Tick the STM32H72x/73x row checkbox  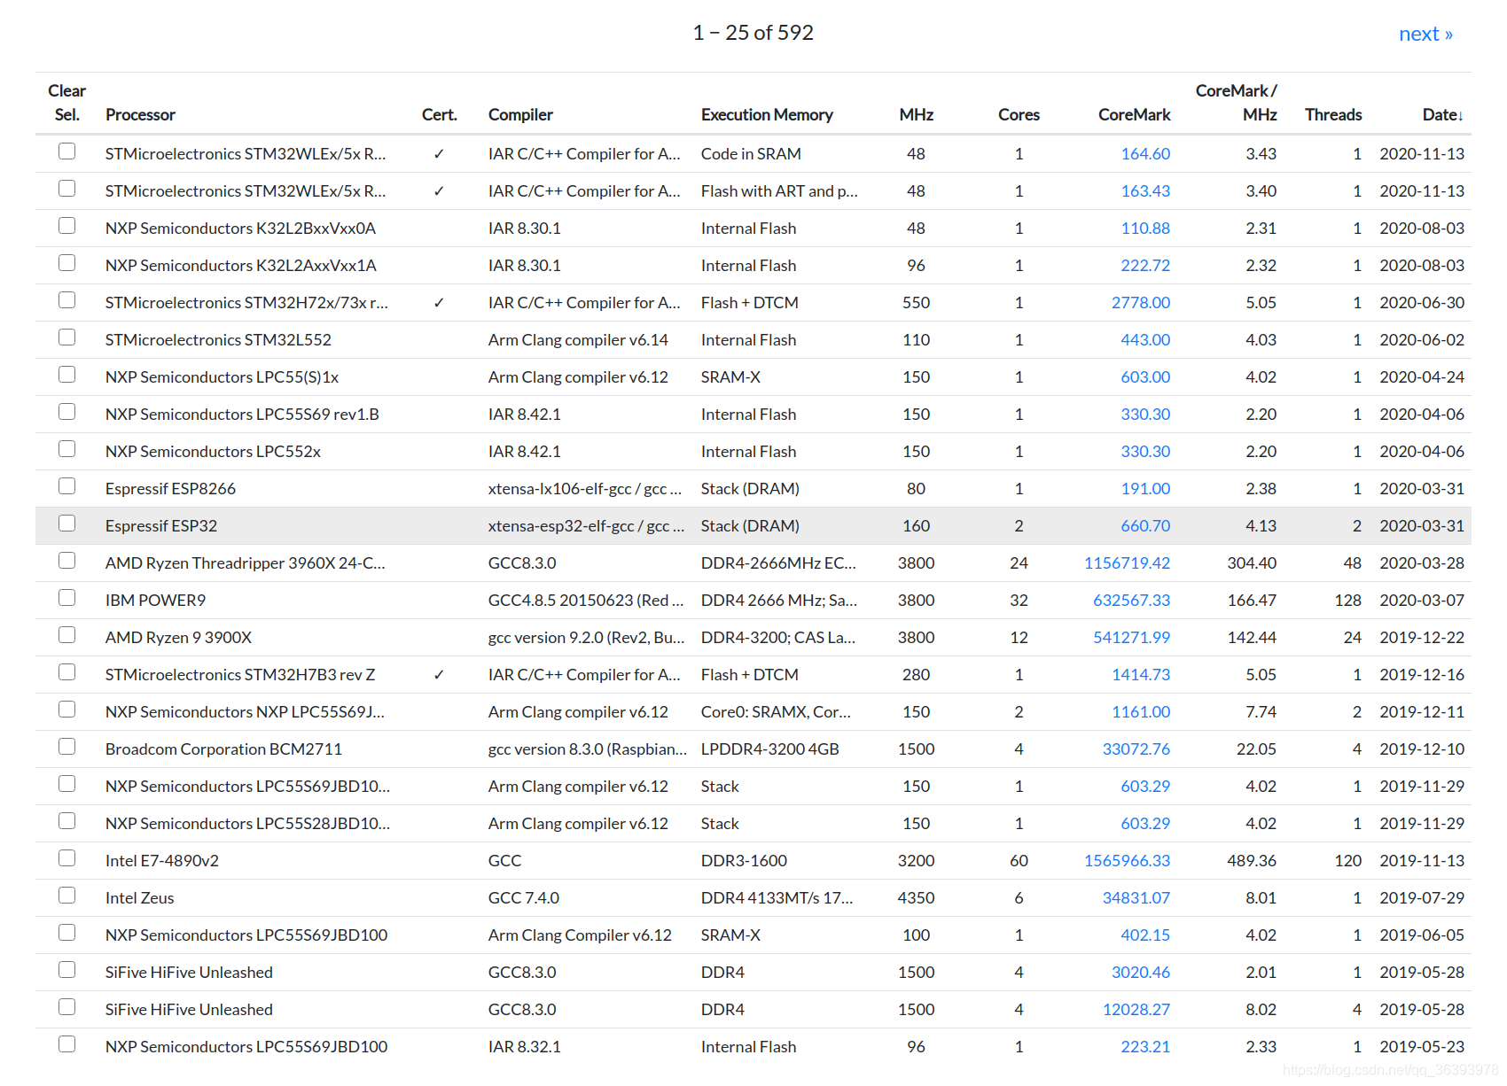[66, 300]
